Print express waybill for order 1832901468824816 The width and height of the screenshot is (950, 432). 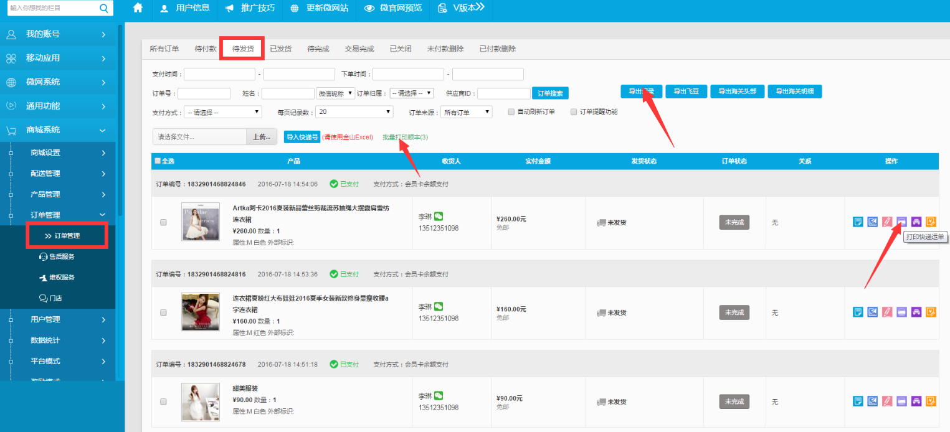coord(901,312)
